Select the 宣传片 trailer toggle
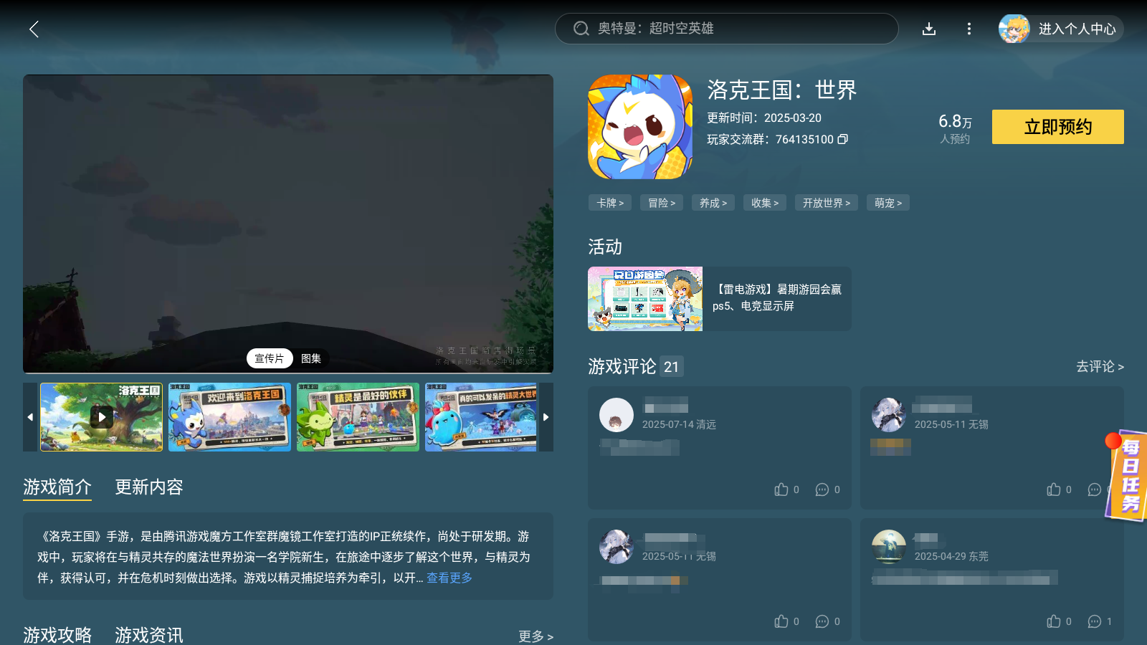This screenshot has height=645, width=1147. click(270, 358)
